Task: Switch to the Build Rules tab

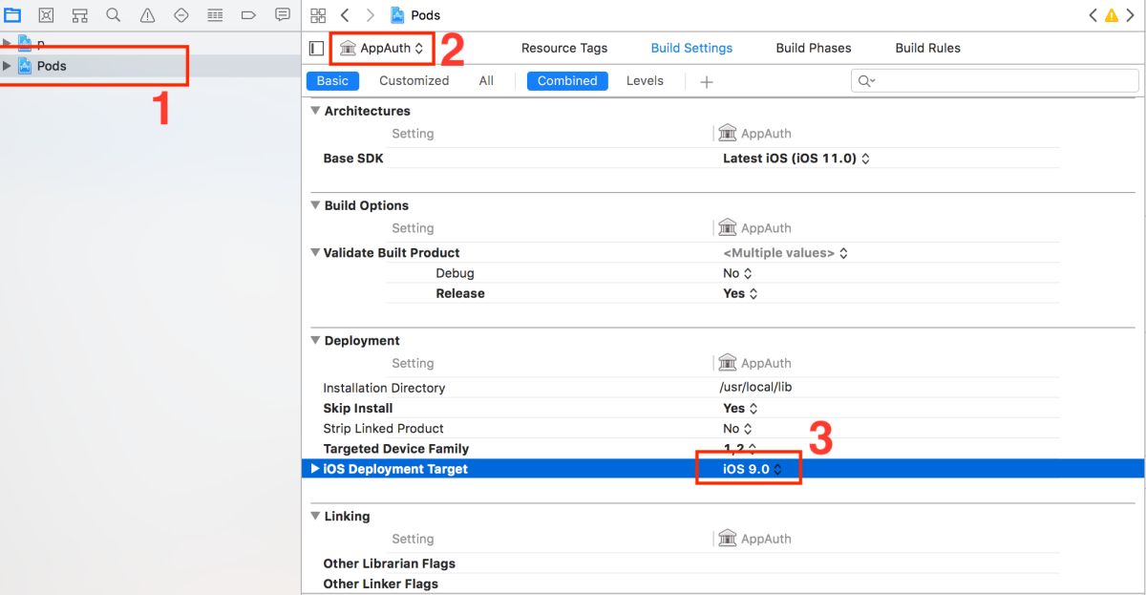Action: click(928, 48)
